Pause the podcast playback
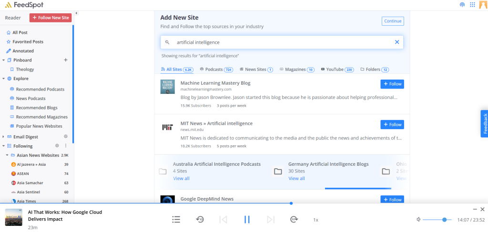This screenshot has width=488, height=232. tap(247, 220)
